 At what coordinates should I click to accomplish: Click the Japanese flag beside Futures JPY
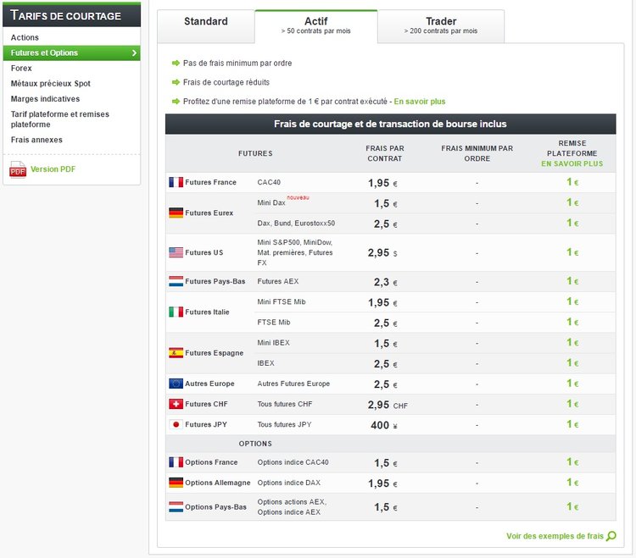[176, 424]
